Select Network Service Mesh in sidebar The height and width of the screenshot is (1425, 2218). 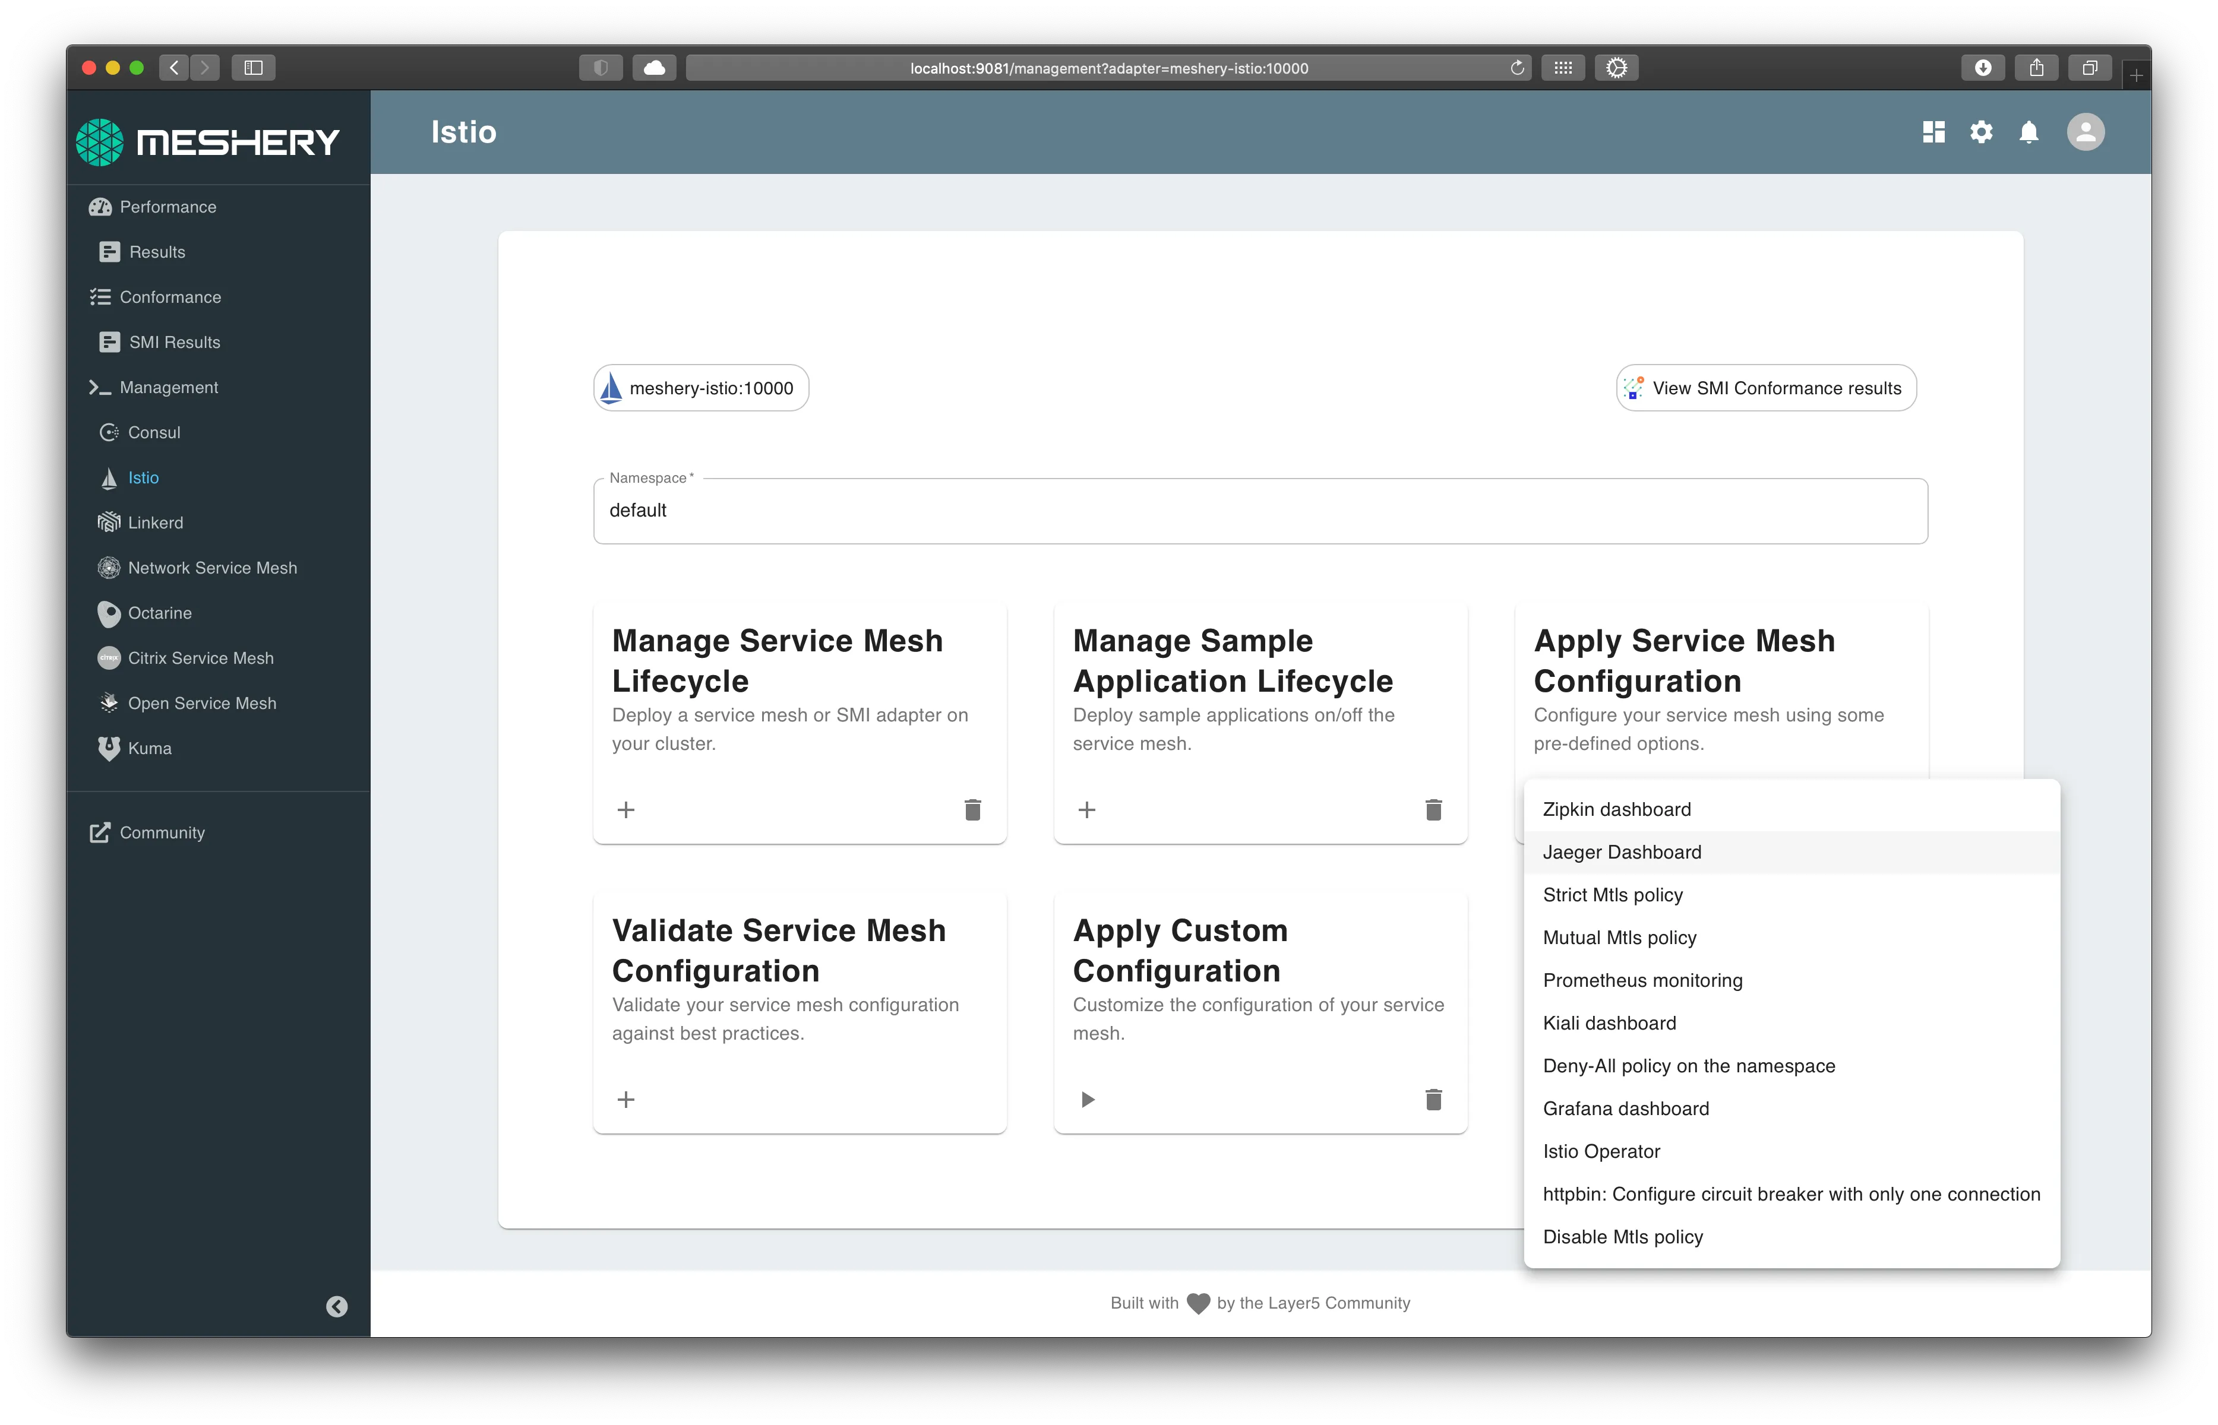point(212,567)
